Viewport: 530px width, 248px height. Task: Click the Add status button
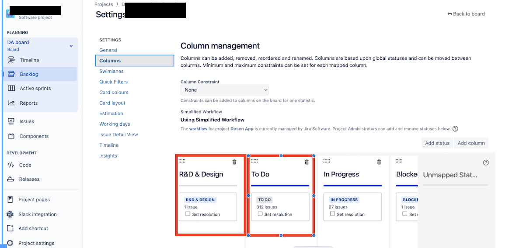click(x=437, y=143)
